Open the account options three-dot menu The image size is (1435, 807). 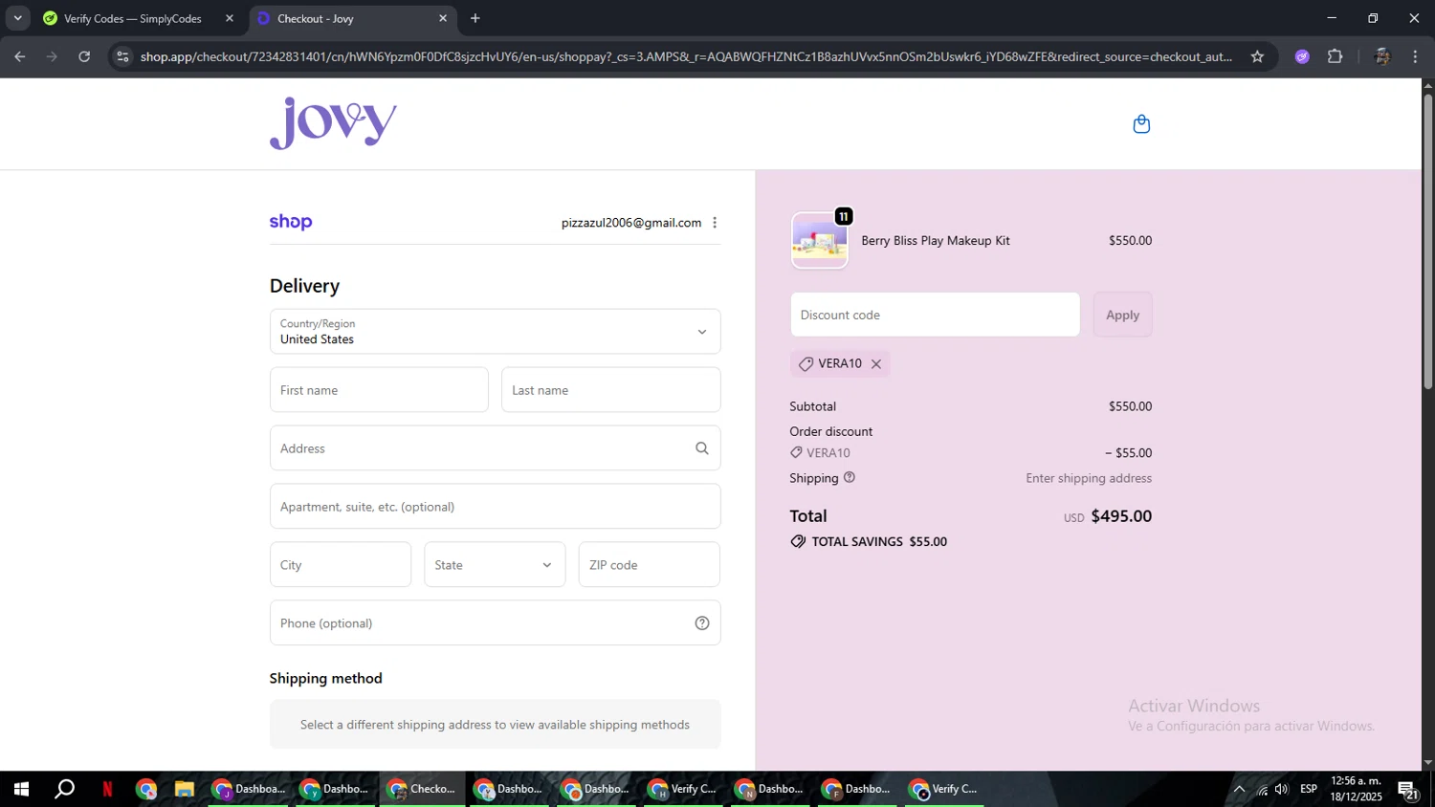coord(715,223)
